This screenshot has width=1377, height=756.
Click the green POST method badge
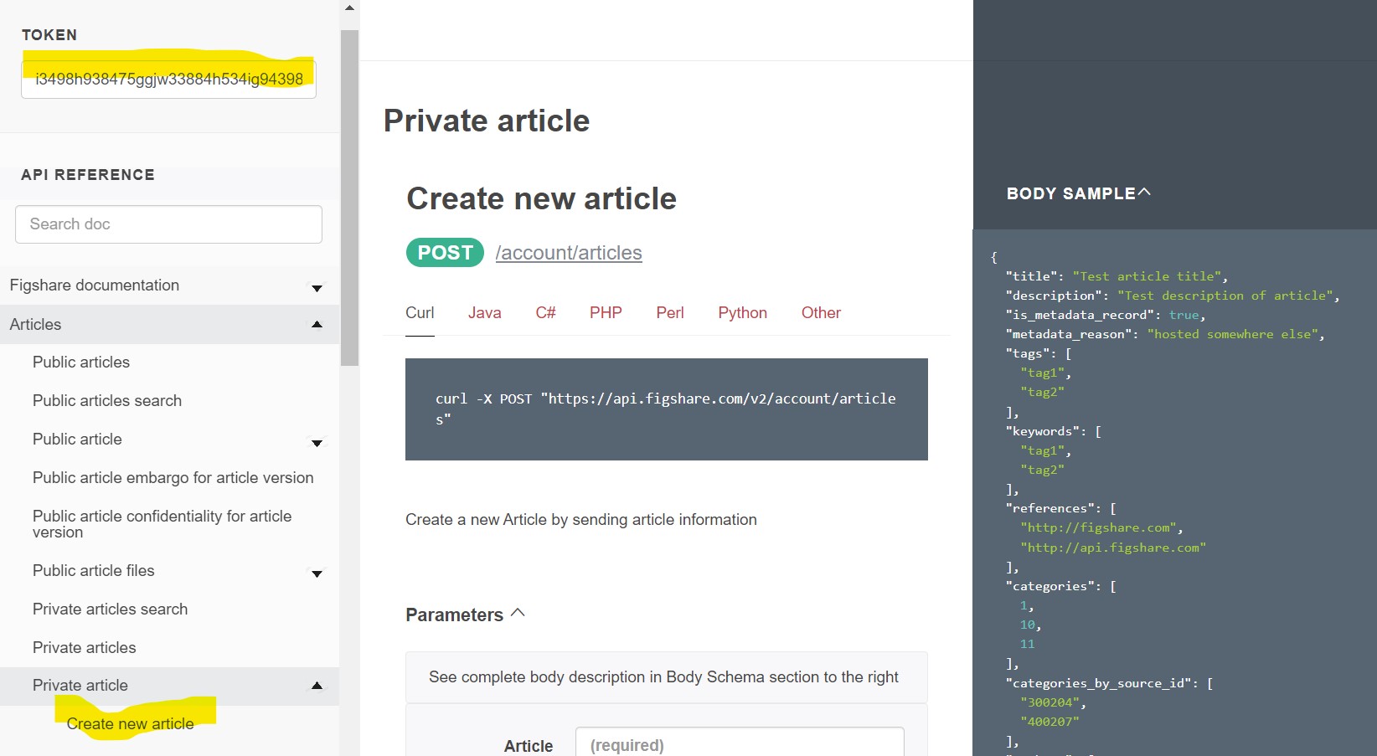445,253
